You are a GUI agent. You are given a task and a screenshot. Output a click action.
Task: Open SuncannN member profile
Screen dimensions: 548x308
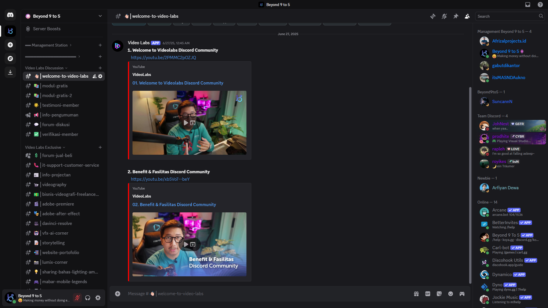point(511,102)
